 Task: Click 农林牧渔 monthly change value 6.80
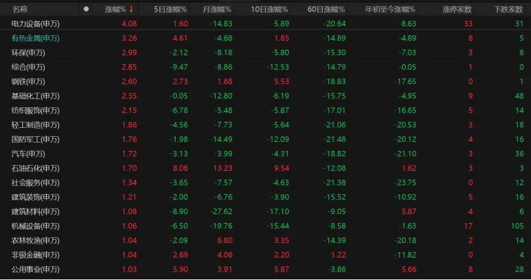[224, 240]
